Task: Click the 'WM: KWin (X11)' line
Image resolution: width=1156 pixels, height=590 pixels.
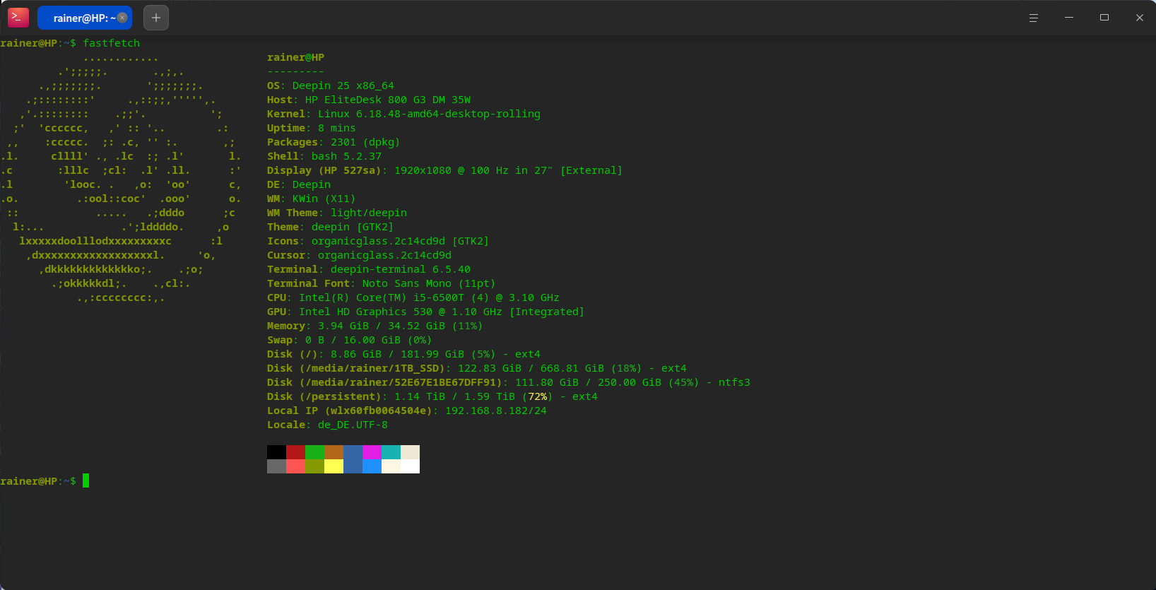Action: 312,199
